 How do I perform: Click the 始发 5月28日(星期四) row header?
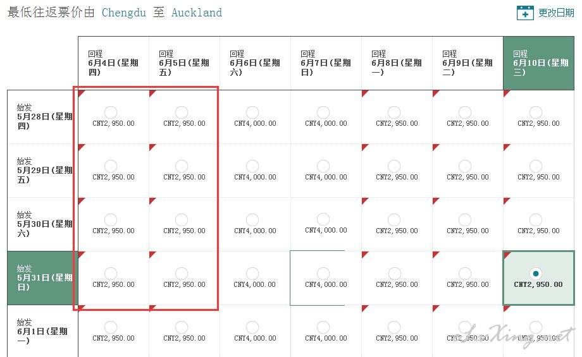click(42, 117)
